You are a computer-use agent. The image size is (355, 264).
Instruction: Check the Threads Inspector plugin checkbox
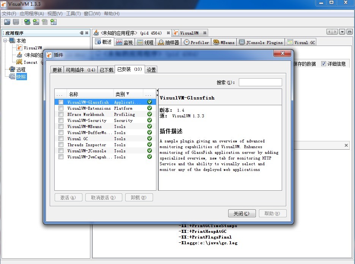pos(61,145)
